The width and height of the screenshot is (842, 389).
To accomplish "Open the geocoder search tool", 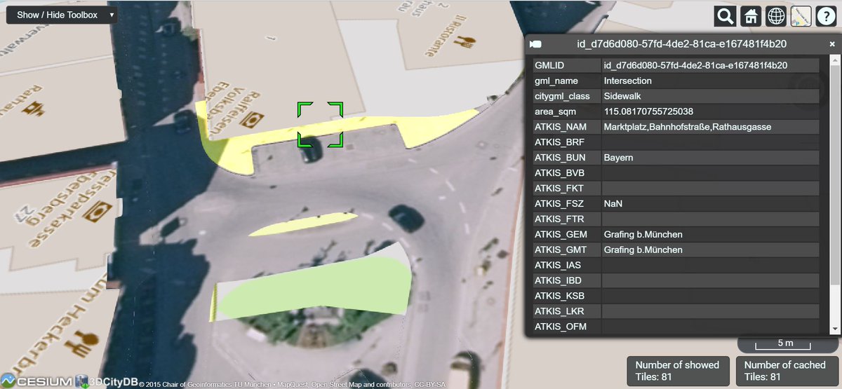I will tap(726, 16).
